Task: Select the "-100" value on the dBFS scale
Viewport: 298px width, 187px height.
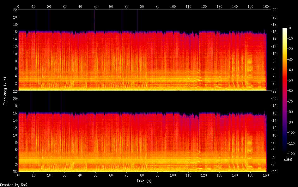Action: 291,132
